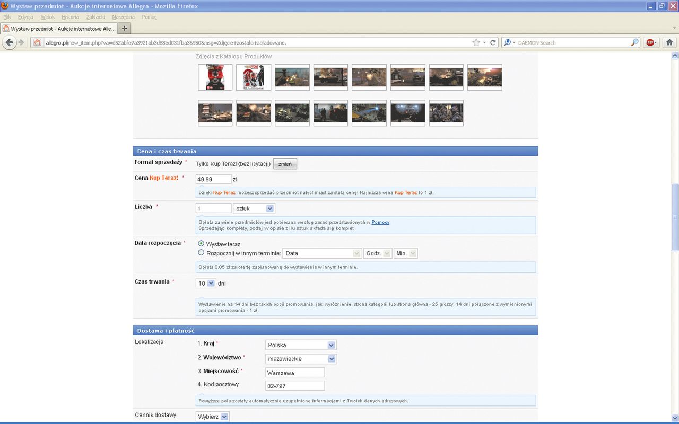Open the Zakładki menu
This screenshot has height=424, width=679.
(x=95, y=17)
